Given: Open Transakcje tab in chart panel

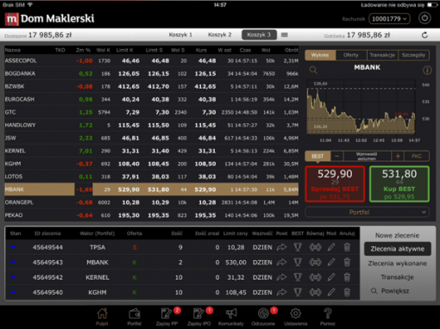Looking at the screenshot, I should pyautogui.click(x=382, y=55).
